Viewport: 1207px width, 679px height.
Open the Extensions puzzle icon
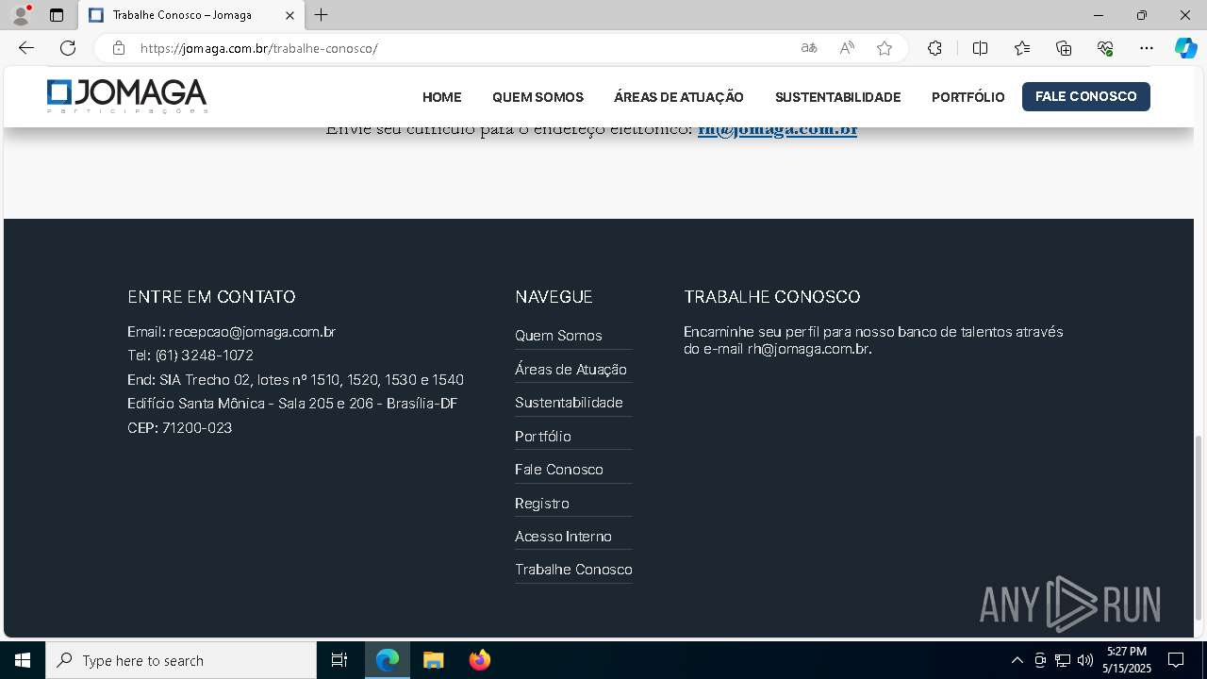tap(934, 48)
